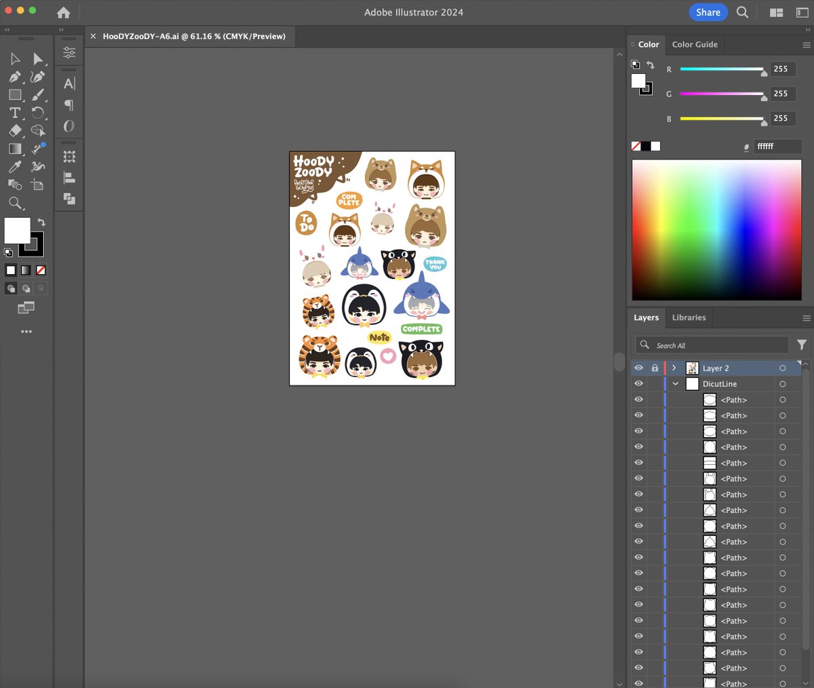Open the Transform panel icon
This screenshot has width=814, height=688.
(x=69, y=157)
